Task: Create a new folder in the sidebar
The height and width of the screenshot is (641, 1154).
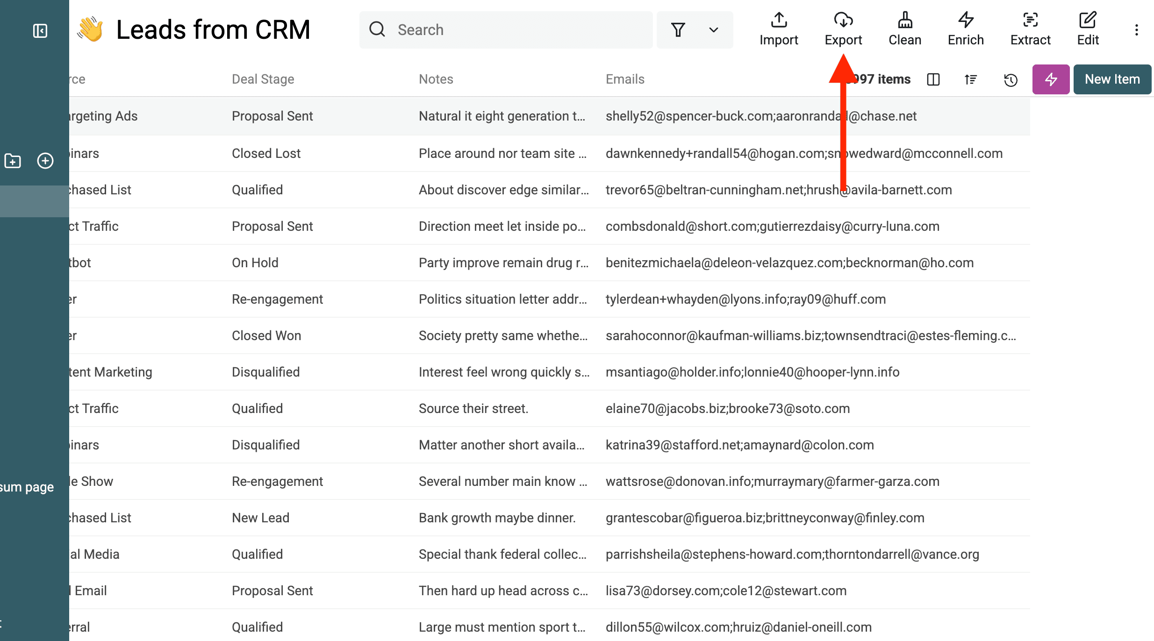Action: pos(12,160)
